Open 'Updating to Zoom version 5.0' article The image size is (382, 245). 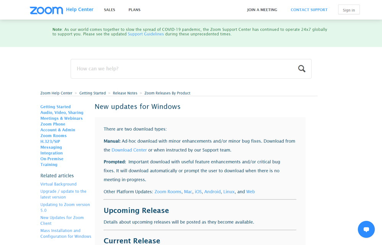(x=65, y=207)
